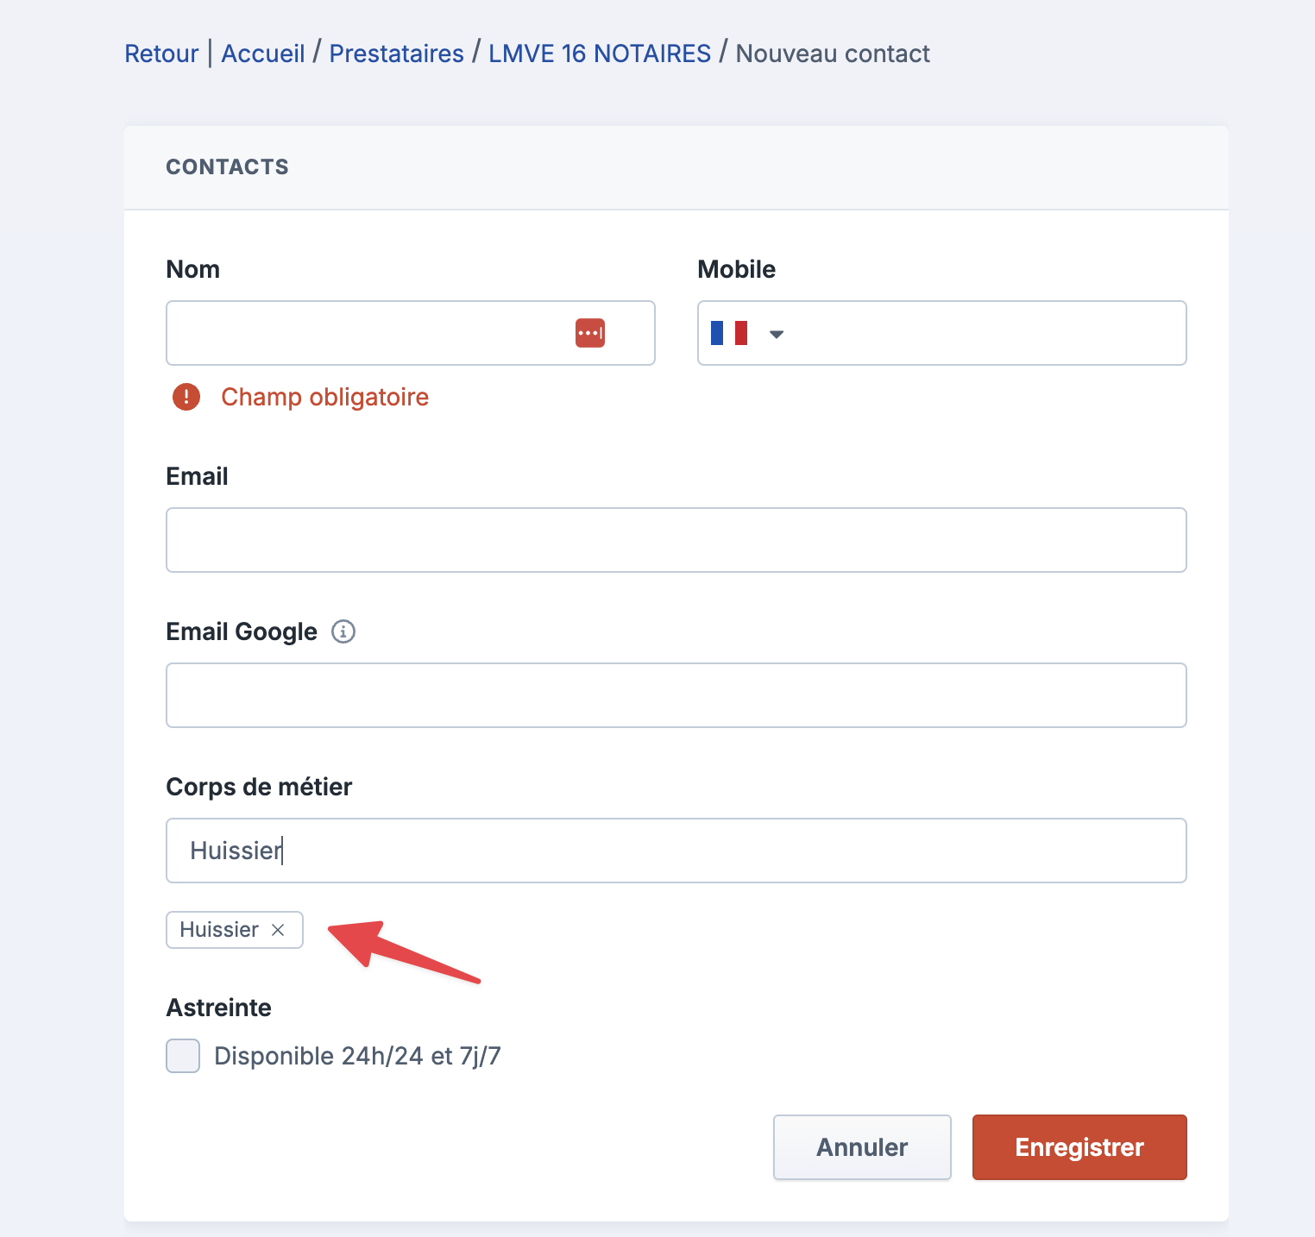Viewport: 1315px width, 1237px height.
Task: Click into the Mobile phone number field
Action: coord(984,333)
